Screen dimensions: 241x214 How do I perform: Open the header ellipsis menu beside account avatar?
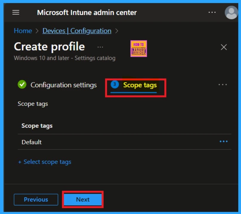212,12
